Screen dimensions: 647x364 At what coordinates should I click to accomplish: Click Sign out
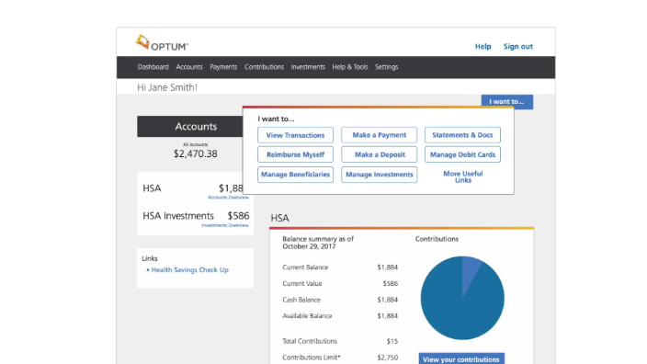point(517,46)
